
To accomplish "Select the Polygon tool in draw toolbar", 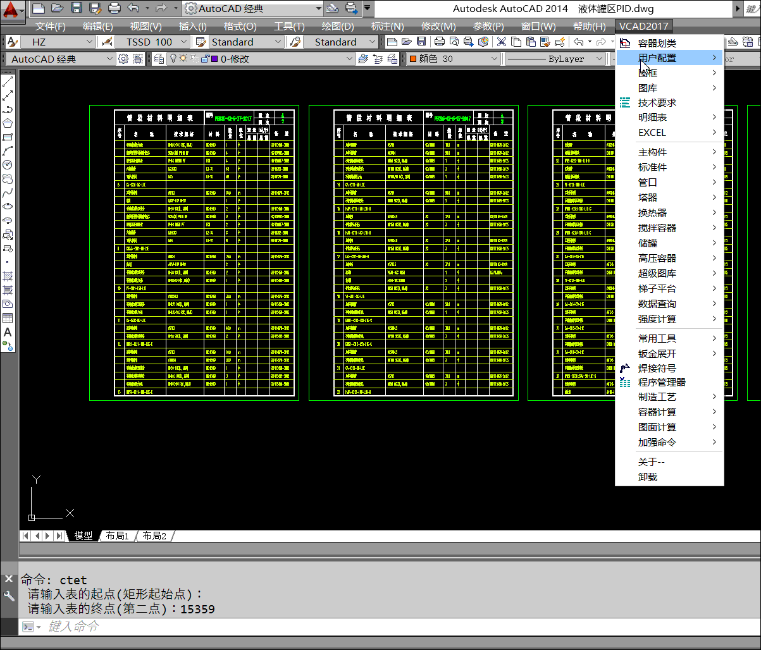I will [x=8, y=123].
